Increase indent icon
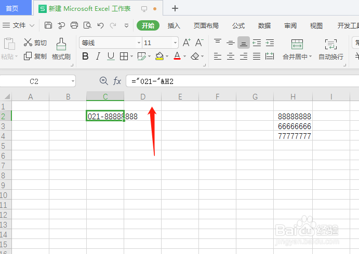The height and width of the screenshot is (254, 359). click(270, 43)
